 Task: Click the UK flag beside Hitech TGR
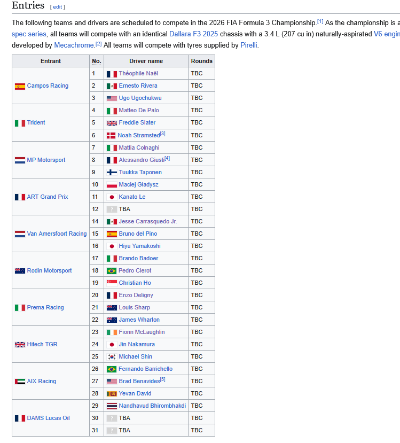(20, 344)
